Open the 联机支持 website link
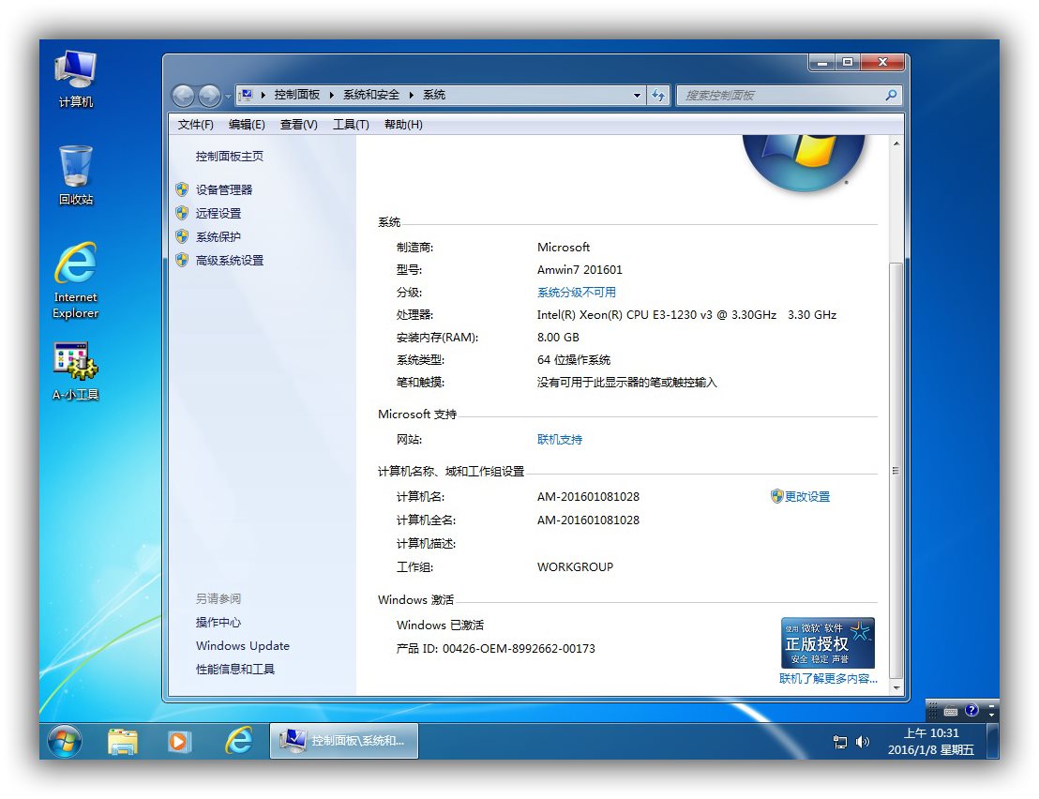The image size is (1039, 799). (x=560, y=439)
